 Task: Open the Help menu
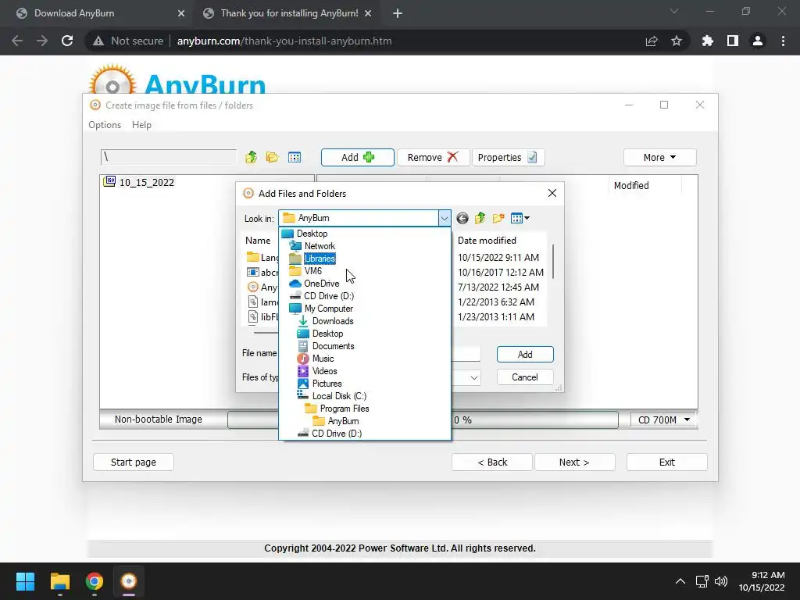[141, 125]
